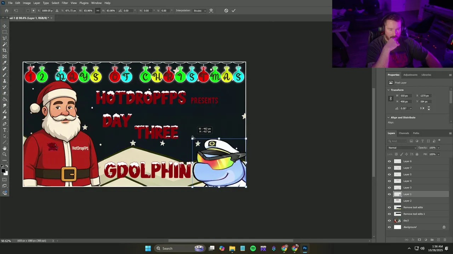This screenshot has width=453, height=254.
Task: Add new fill or adjustment layer
Action: (426, 240)
